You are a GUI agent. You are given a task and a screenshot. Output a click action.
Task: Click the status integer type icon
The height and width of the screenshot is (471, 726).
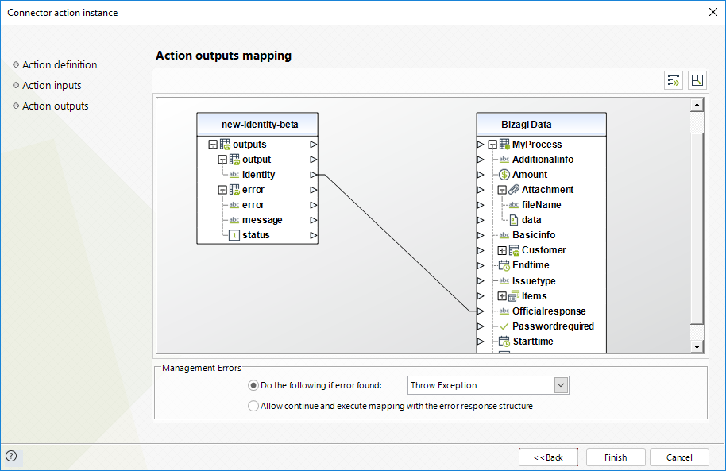click(x=234, y=235)
